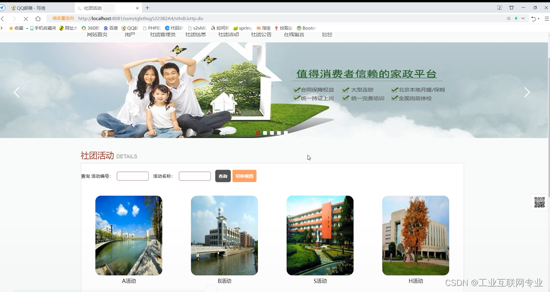This screenshot has height=292, width=550.
Task: Click the localhost URL address field
Action: (x=141, y=18)
